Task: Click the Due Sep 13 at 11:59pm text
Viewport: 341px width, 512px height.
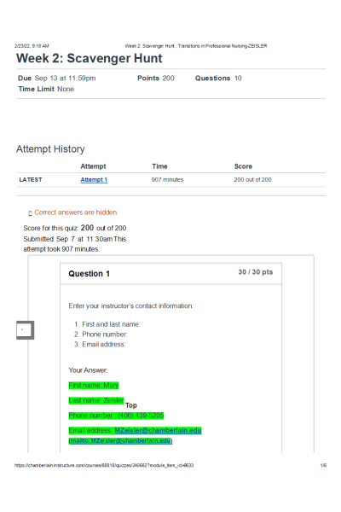Action: pyautogui.click(x=57, y=78)
